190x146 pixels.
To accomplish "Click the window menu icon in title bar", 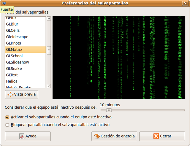I will [4, 3].
